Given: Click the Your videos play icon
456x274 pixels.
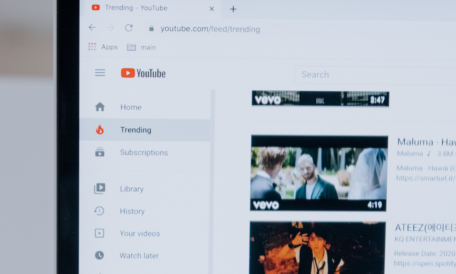Looking at the screenshot, I should tap(99, 233).
